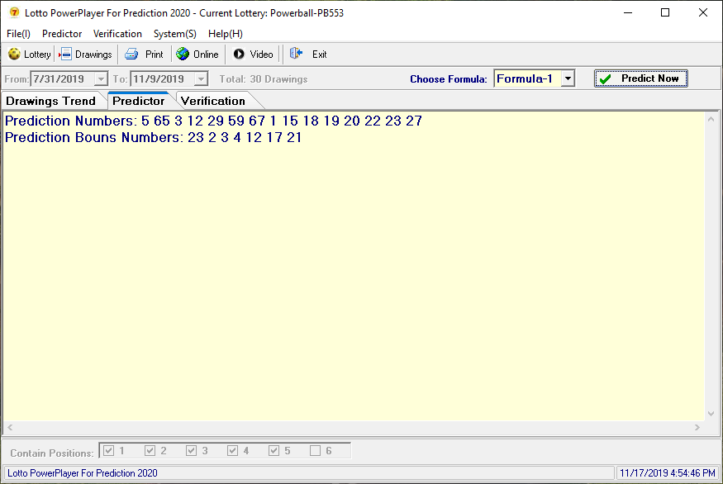This screenshot has height=484, width=723.
Task: Click the app logo in title bar
Action: pyautogui.click(x=14, y=12)
